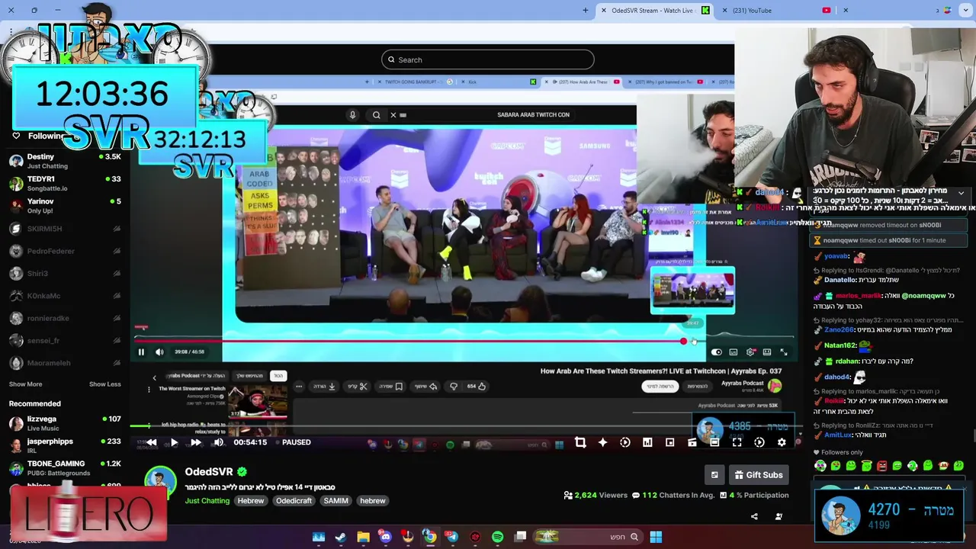
Task: Toggle YouTube theater mode button
Action: tap(767, 352)
